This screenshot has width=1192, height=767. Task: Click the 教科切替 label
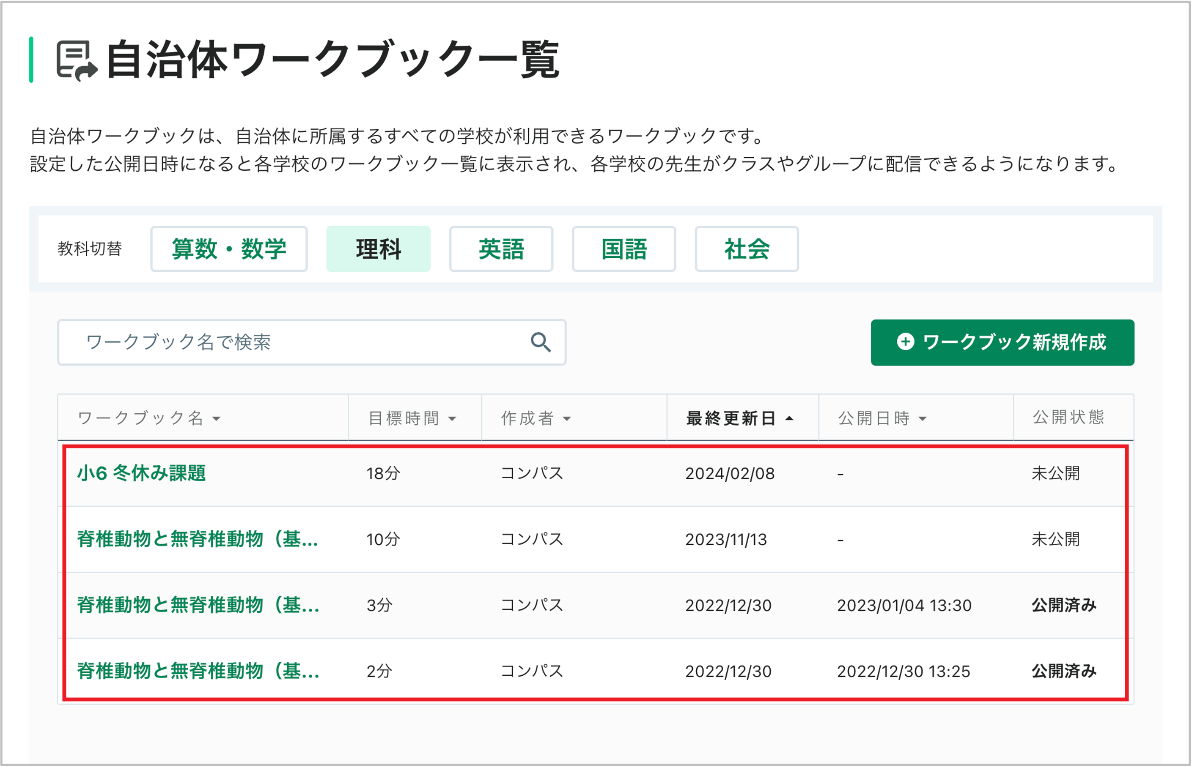point(90,248)
